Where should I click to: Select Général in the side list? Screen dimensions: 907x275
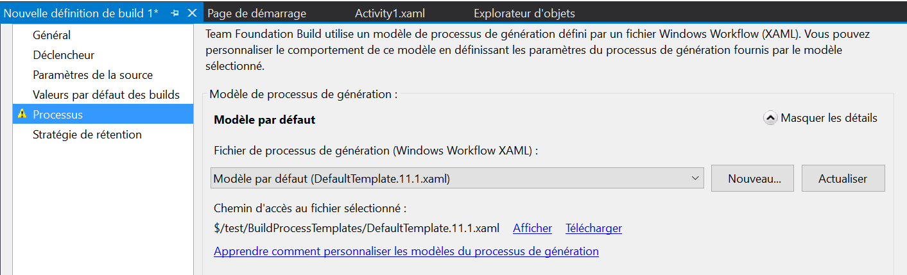[x=52, y=35]
